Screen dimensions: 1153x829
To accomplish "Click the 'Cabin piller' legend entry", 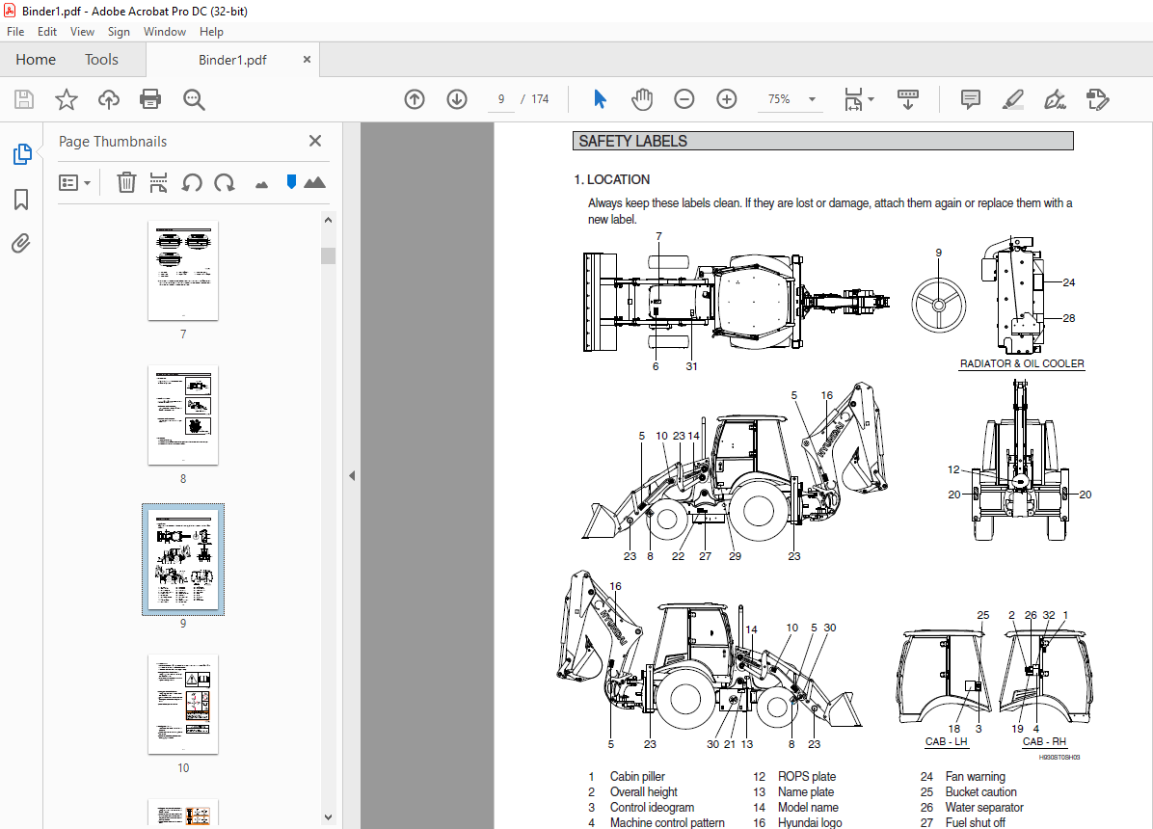I will (x=637, y=776).
